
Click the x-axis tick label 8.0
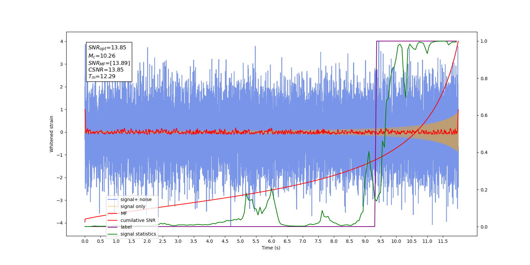[x=334, y=241]
